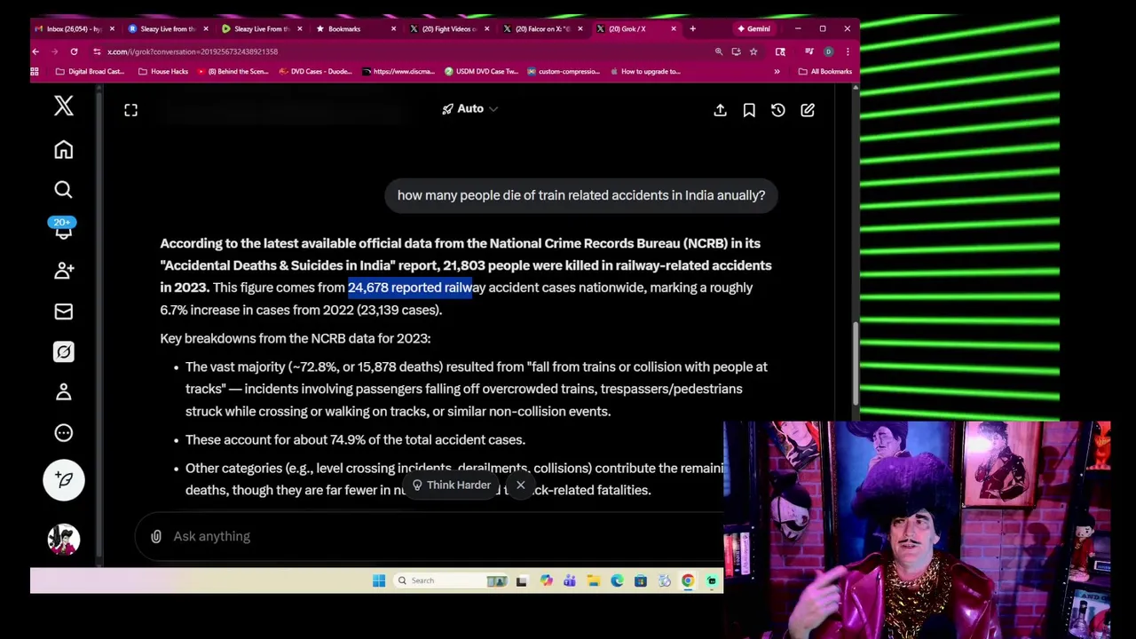Bookmark this Grok conversation
Screen dimensions: 1136x639
tap(749, 110)
